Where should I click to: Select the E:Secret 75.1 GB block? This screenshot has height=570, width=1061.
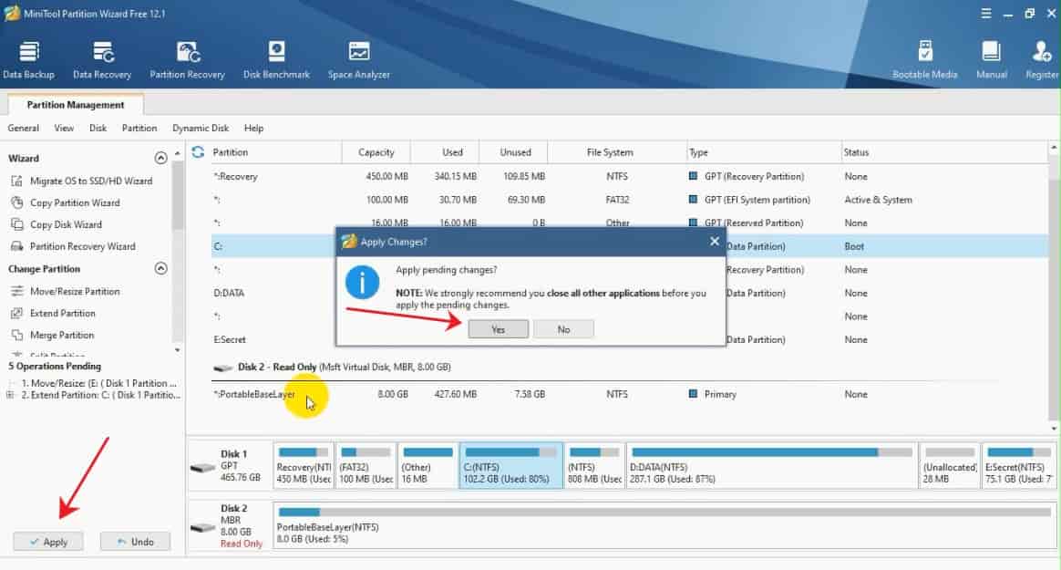1019,466
